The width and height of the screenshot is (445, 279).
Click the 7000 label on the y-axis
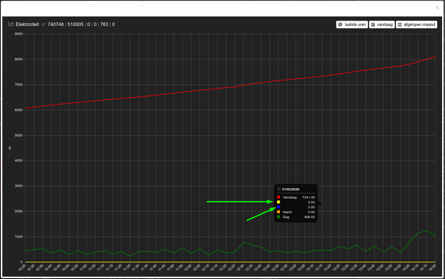[19, 85]
